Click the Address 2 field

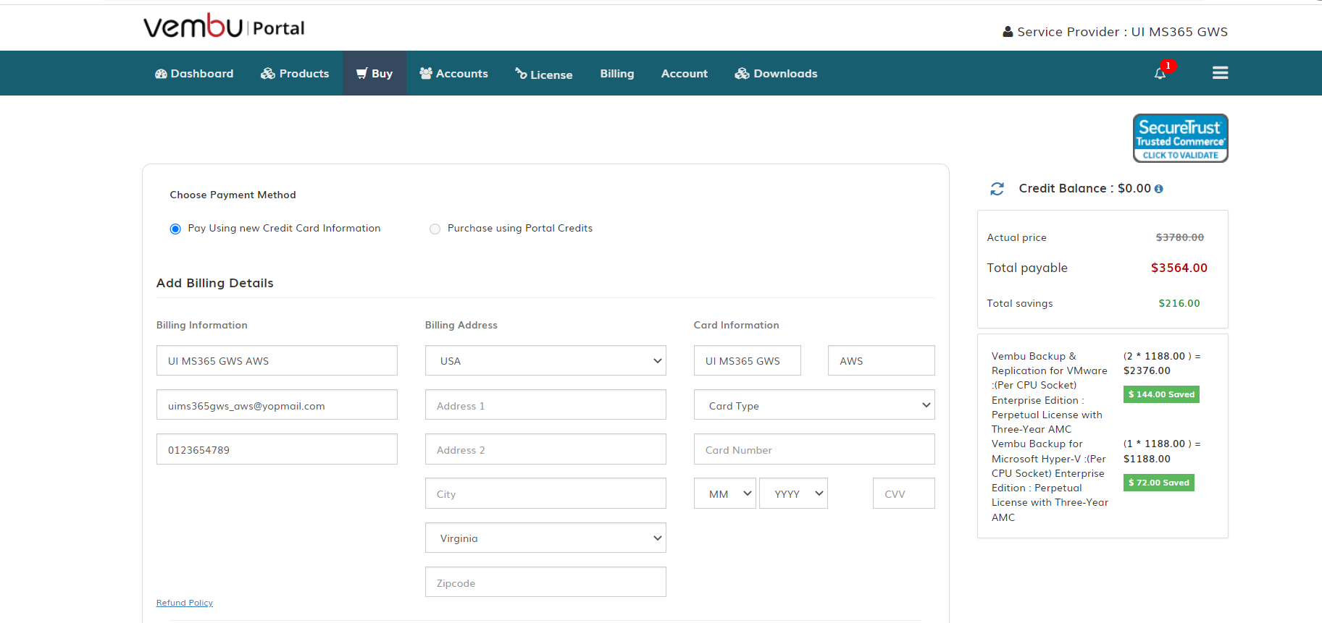click(545, 449)
